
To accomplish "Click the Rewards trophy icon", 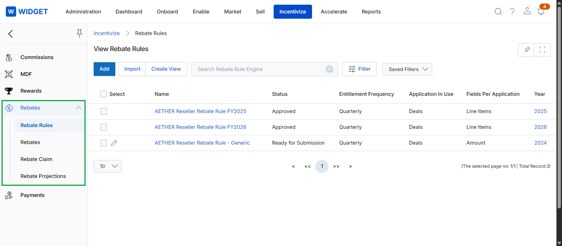I will pos(9,91).
